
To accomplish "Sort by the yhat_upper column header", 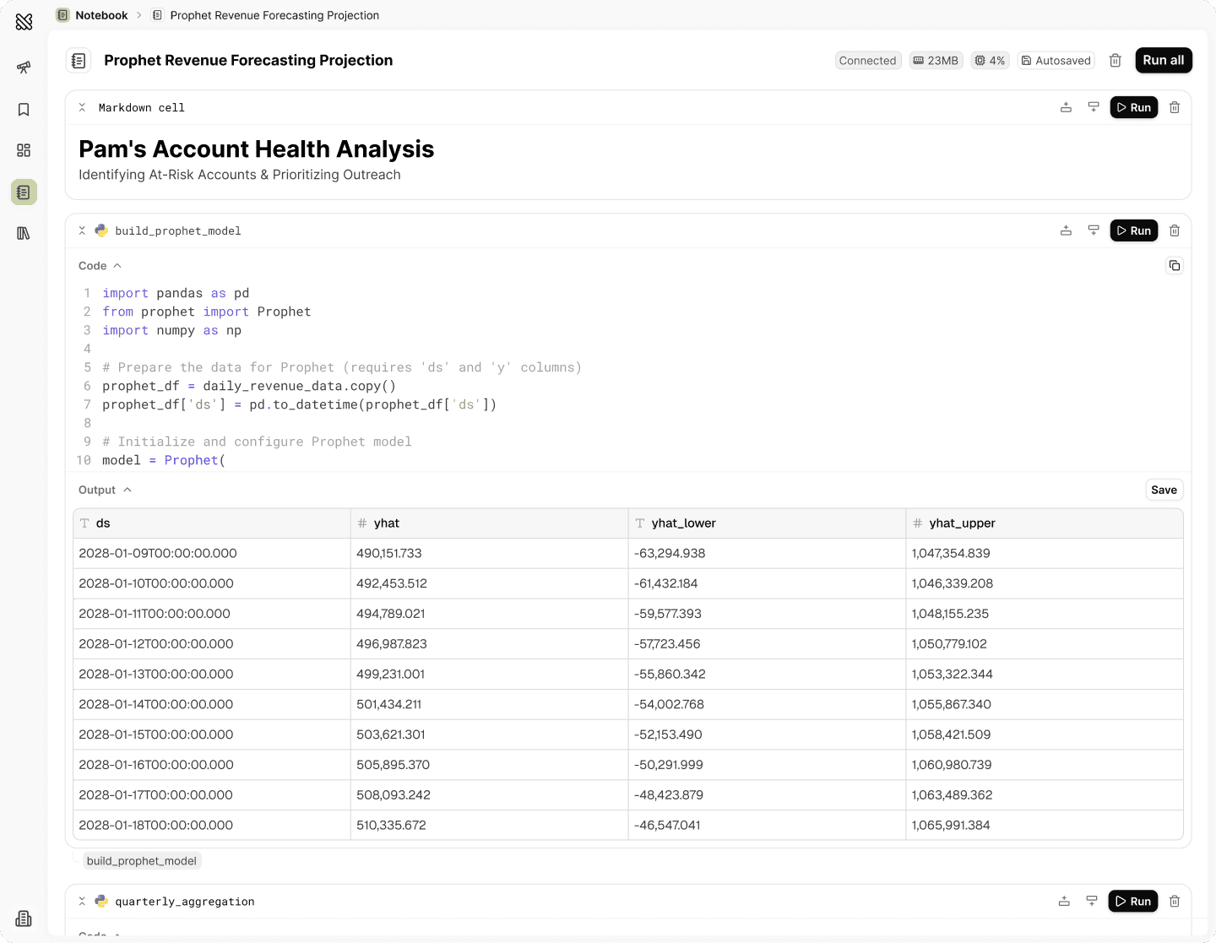I will [x=1045, y=523].
